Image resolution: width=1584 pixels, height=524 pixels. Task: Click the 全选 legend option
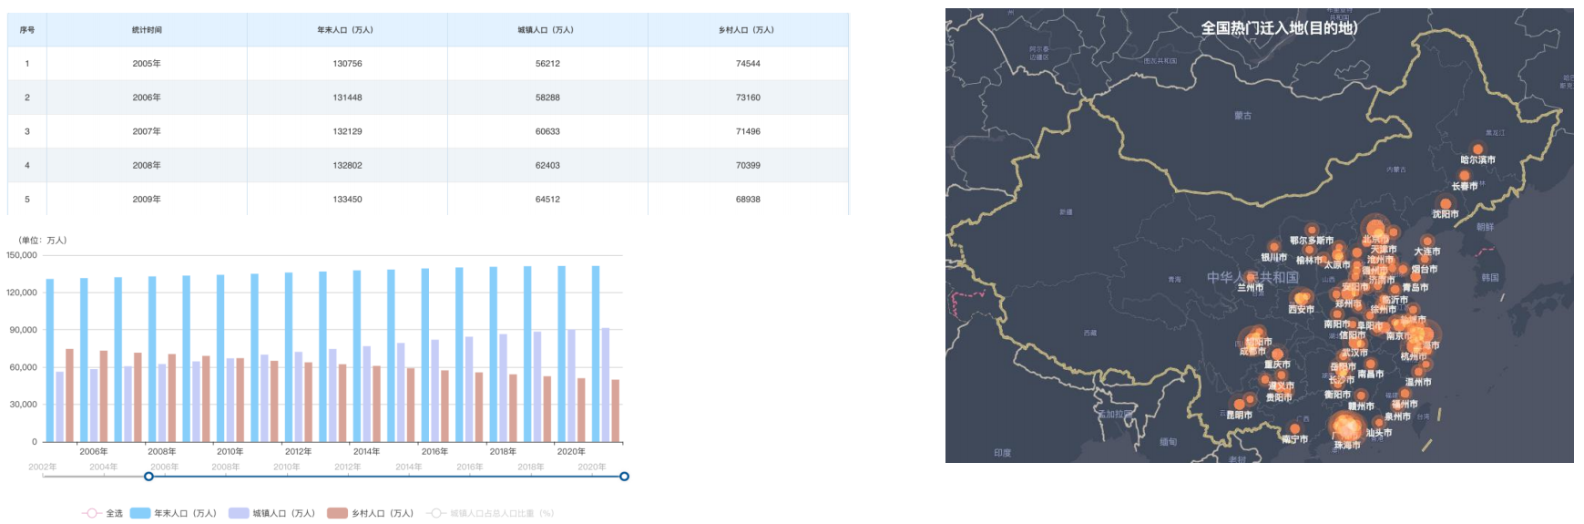(103, 513)
